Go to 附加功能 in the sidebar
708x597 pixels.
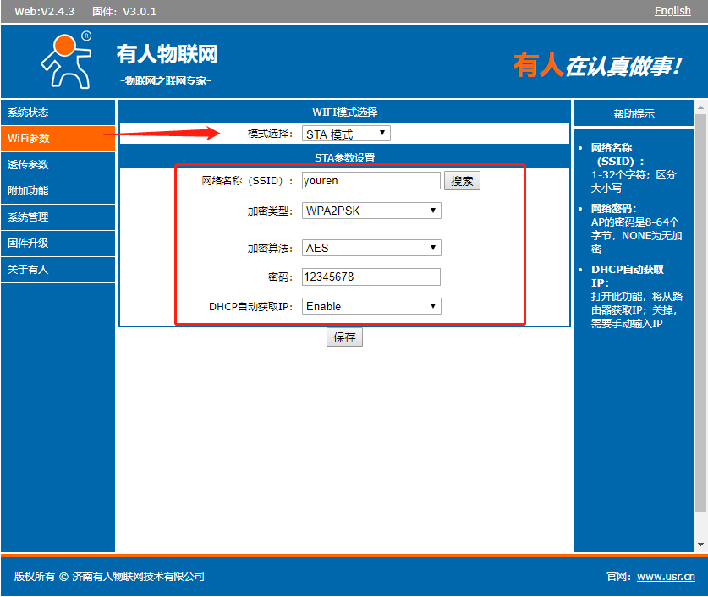58,191
